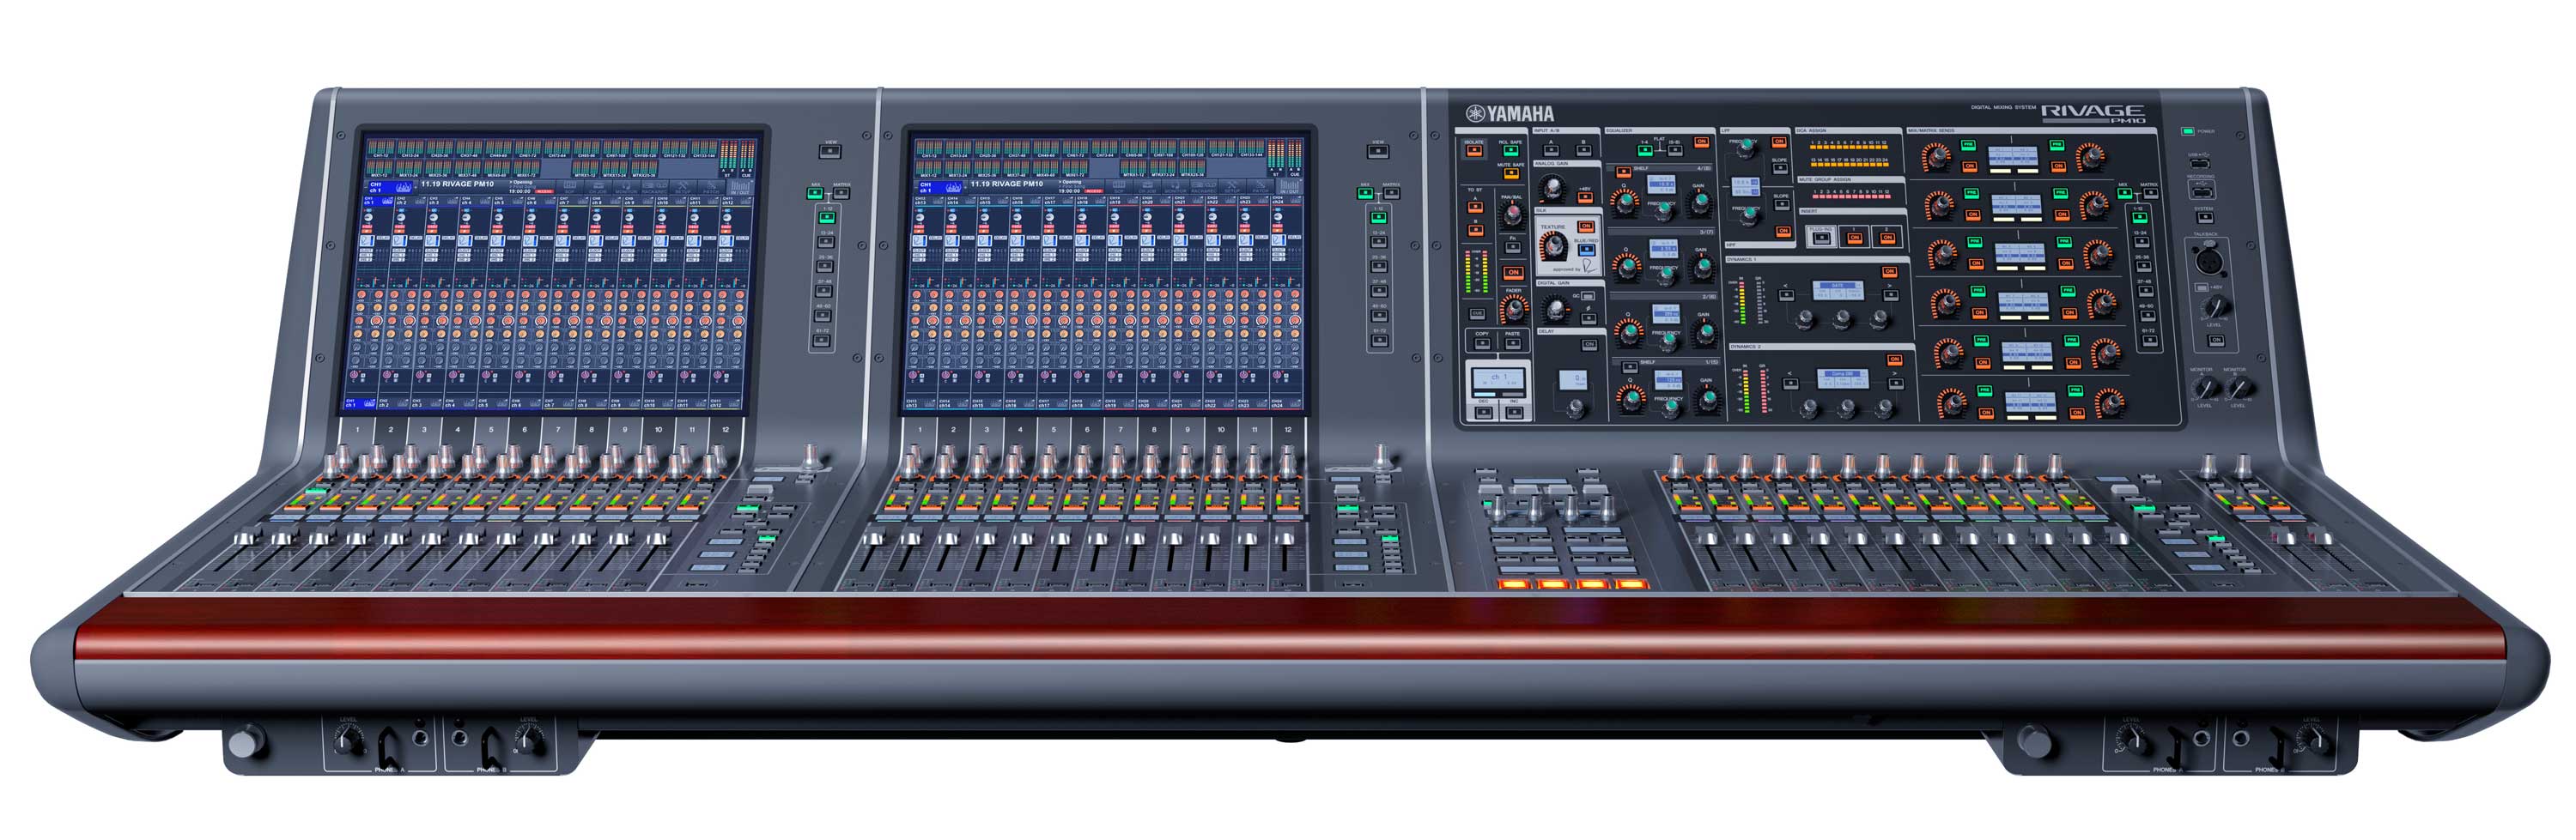Enable analog gain +48V phantom power
The width and height of the screenshot is (2576, 840).
pyautogui.click(x=1586, y=197)
